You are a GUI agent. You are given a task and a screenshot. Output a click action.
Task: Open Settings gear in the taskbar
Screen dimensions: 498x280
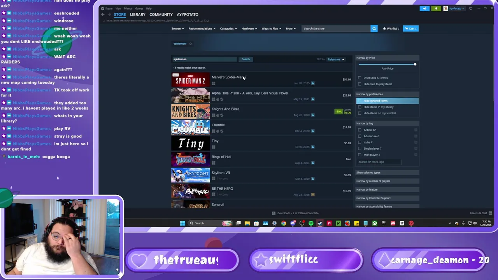274,223
